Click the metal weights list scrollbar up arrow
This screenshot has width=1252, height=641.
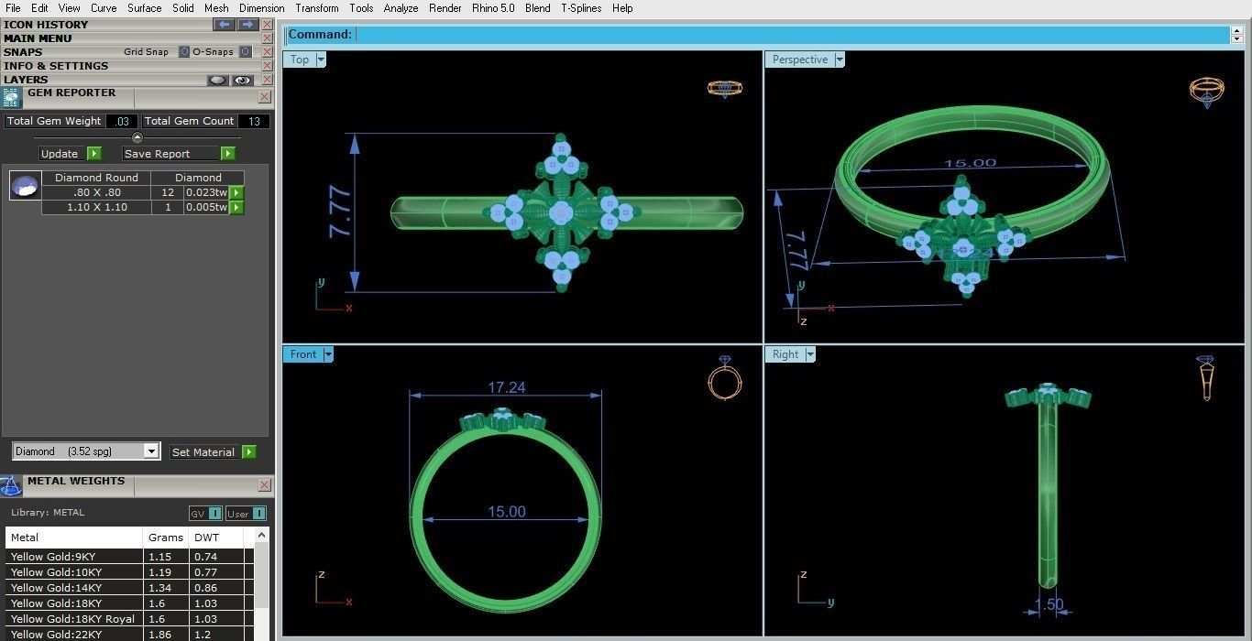click(x=262, y=536)
